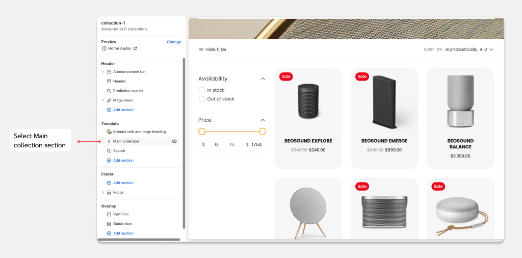Select the Search template section
The image size is (522, 258).
click(119, 151)
